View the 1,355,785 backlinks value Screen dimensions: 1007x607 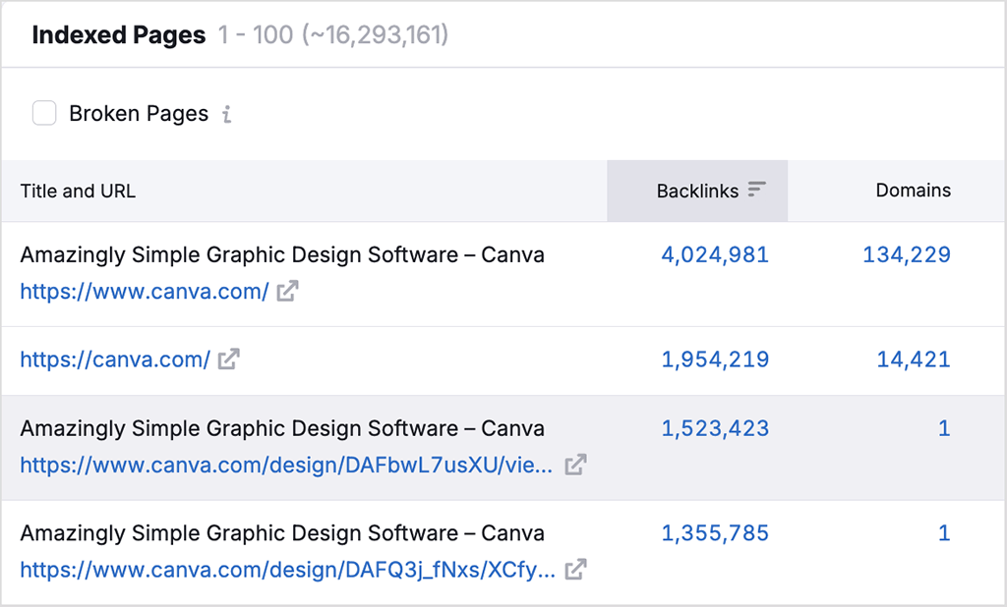(x=715, y=532)
